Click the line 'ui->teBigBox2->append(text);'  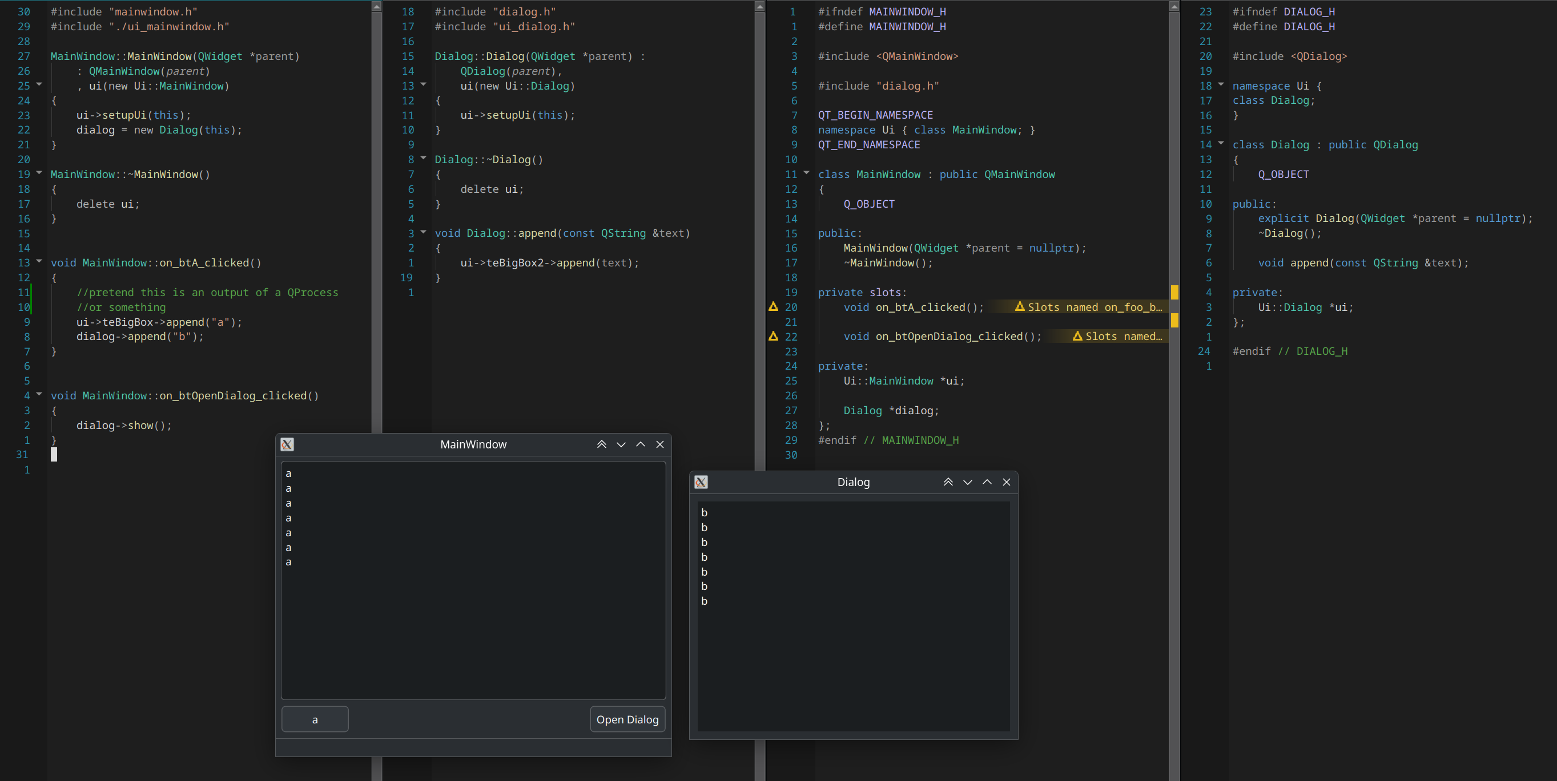click(549, 263)
